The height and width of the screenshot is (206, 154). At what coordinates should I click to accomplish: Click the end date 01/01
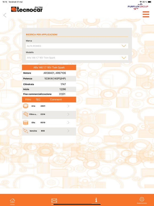(x=62, y=94)
